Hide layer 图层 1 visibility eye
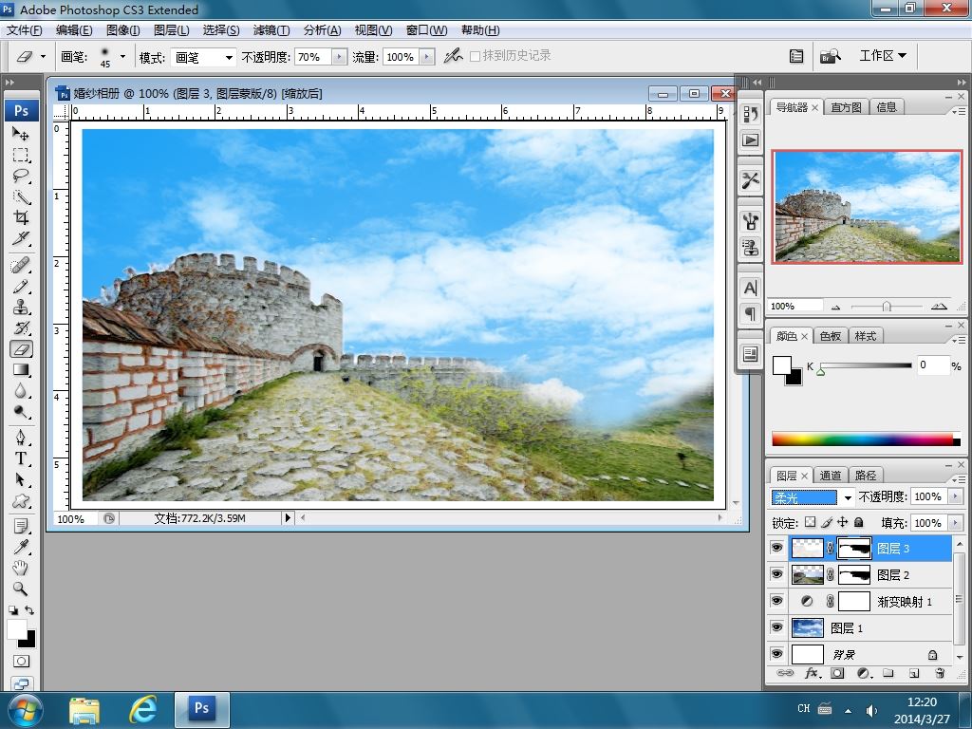The width and height of the screenshot is (972, 729). pos(776,628)
